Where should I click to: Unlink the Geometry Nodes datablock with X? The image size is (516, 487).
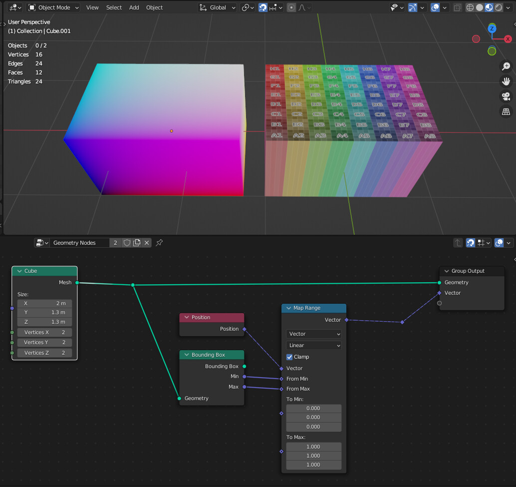pos(146,243)
